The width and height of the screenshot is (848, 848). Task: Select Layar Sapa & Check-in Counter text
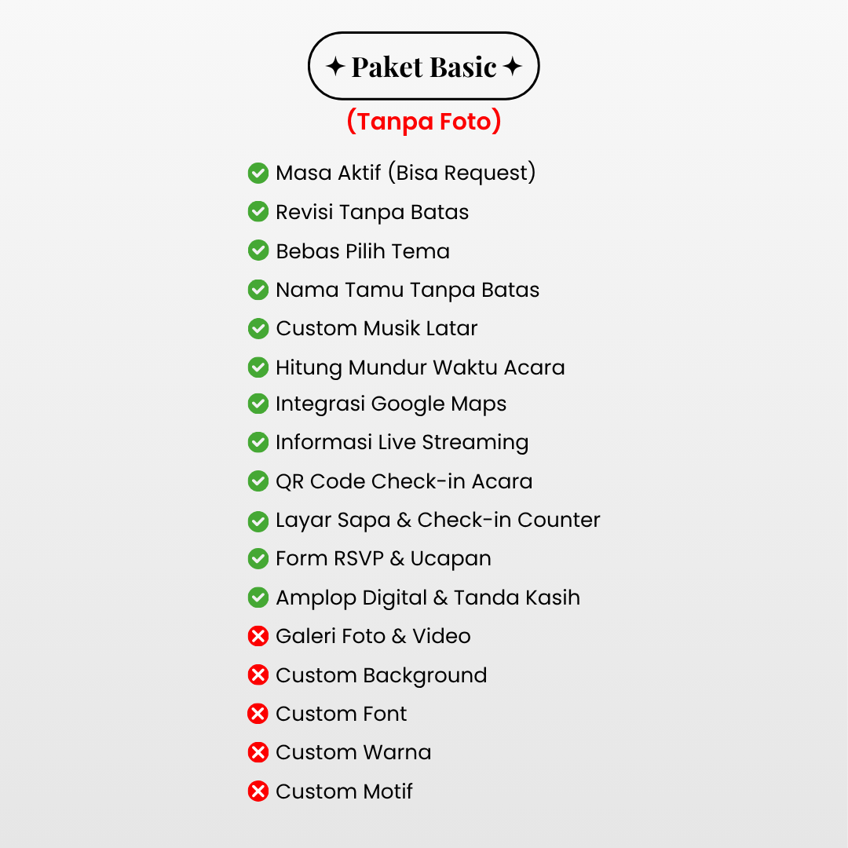[x=438, y=520]
